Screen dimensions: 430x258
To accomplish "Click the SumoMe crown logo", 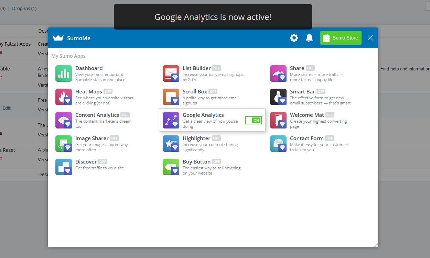I will coord(58,38).
